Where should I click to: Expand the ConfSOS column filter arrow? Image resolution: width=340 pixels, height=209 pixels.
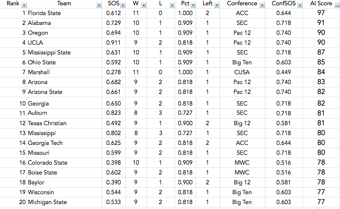click(300, 6)
